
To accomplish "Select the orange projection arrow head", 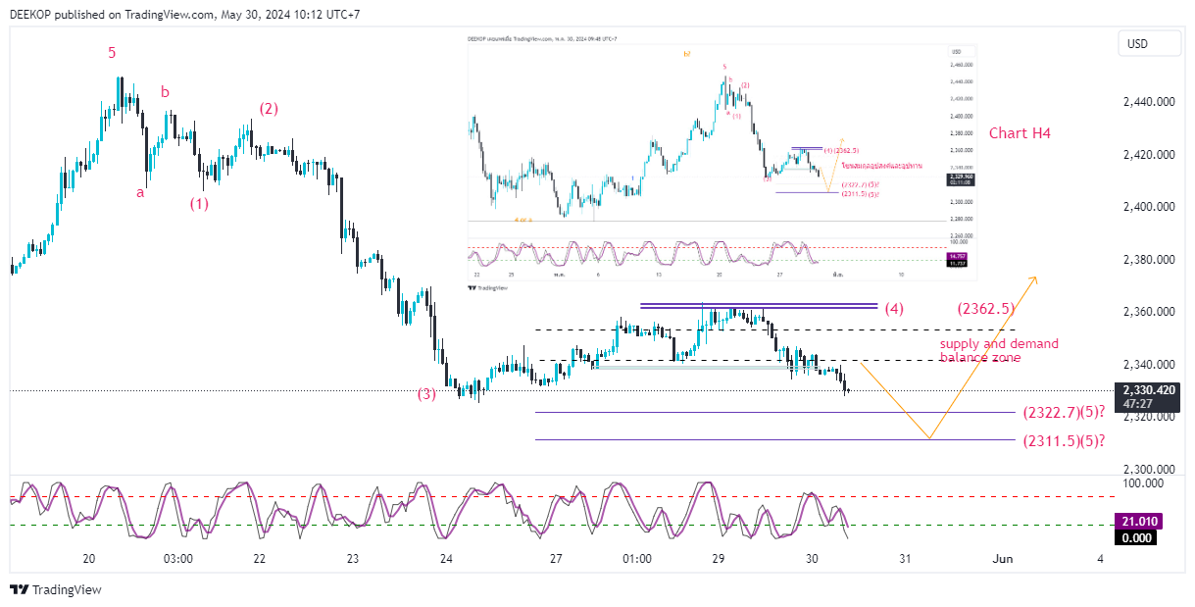I will tap(1034, 280).
